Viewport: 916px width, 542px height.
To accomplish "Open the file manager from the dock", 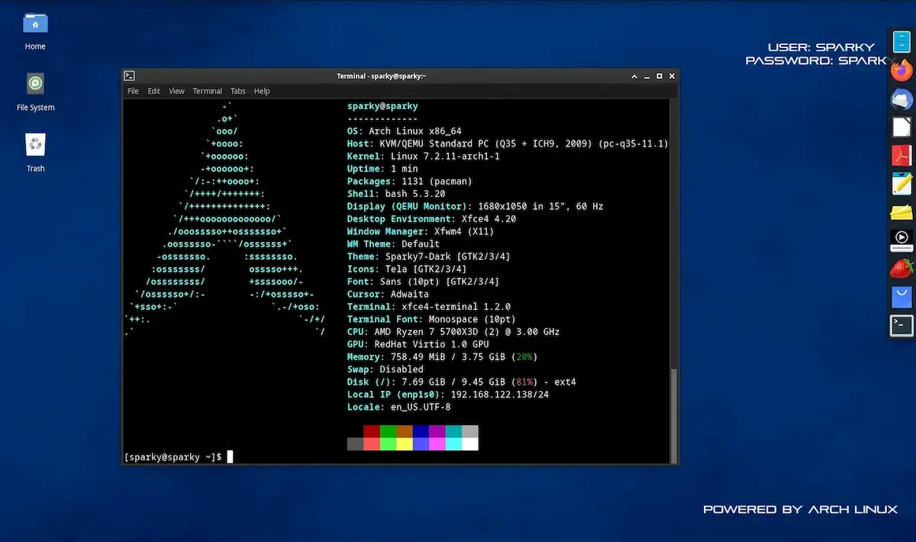I will [901, 41].
